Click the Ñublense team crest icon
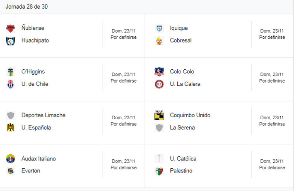294x191 pixels. pos(10,28)
